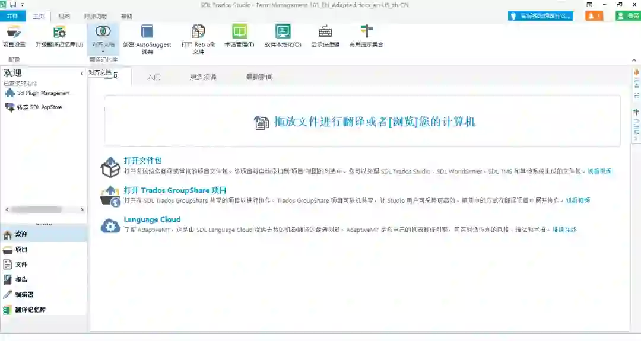Click left arrow of plugin list scrollbar
The image size is (641, 341).
click(x=7, y=209)
